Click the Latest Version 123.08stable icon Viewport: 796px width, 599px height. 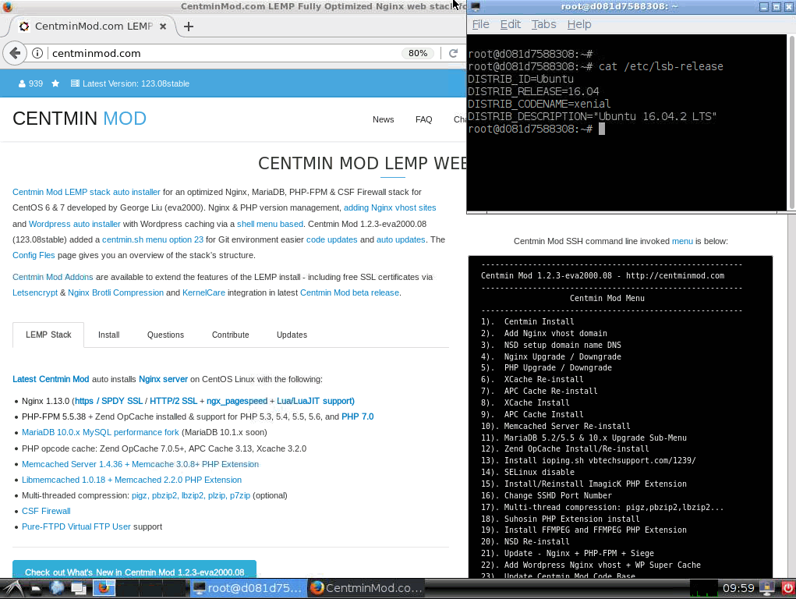pyautogui.click(x=75, y=83)
